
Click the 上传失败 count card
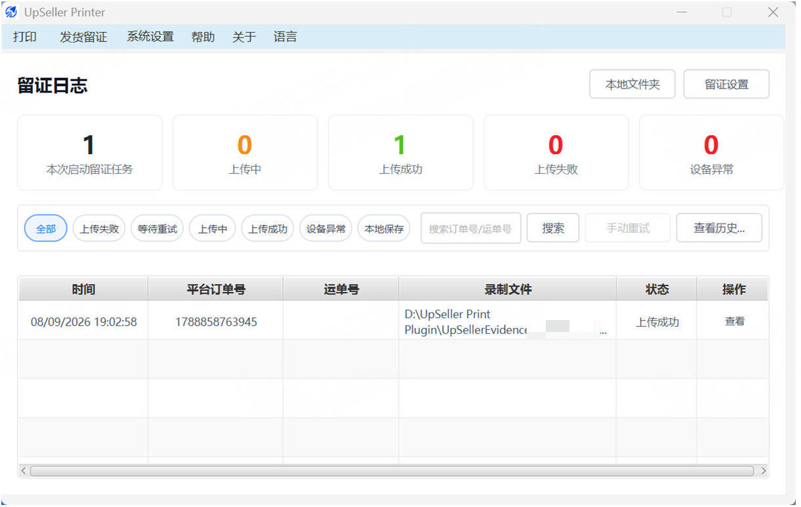click(556, 153)
